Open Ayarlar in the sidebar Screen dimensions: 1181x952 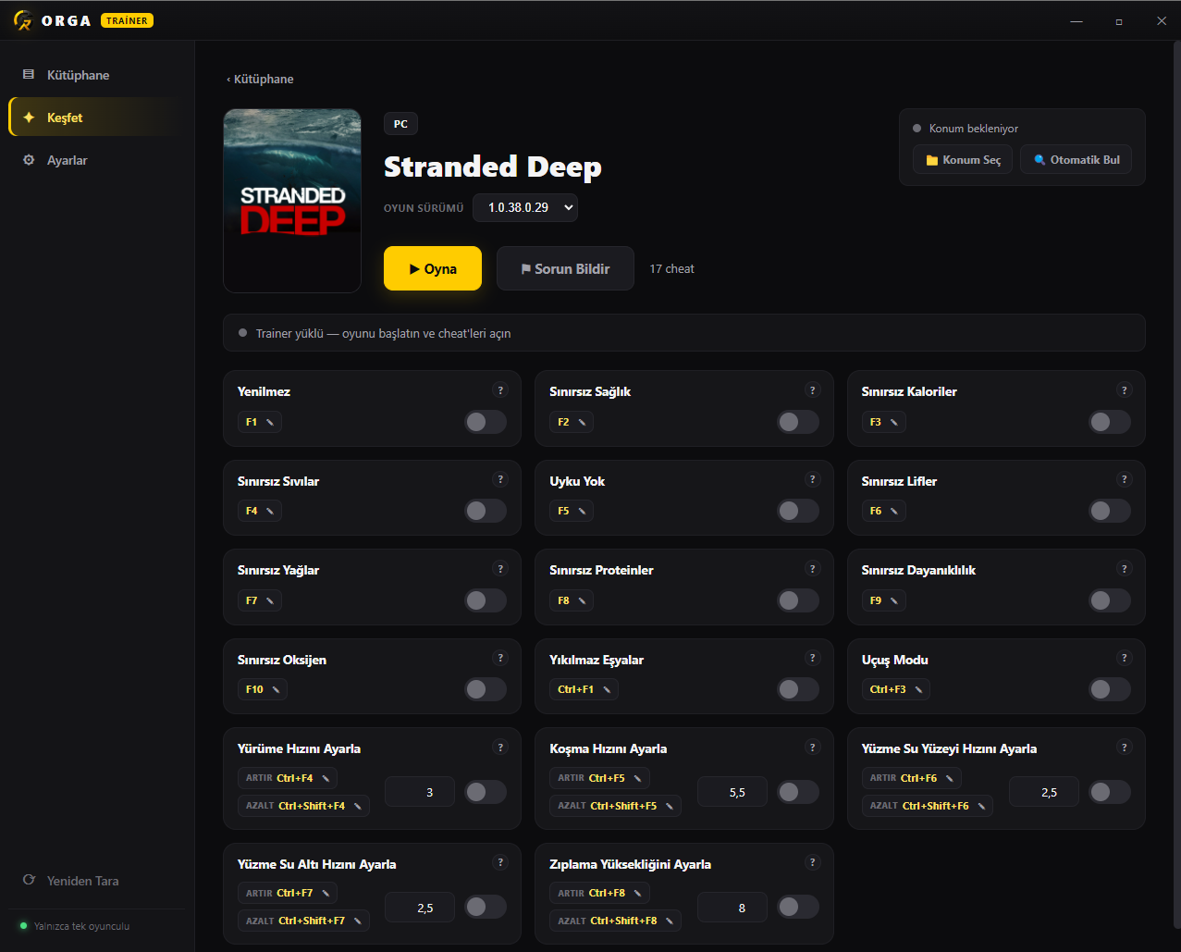click(x=97, y=160)
